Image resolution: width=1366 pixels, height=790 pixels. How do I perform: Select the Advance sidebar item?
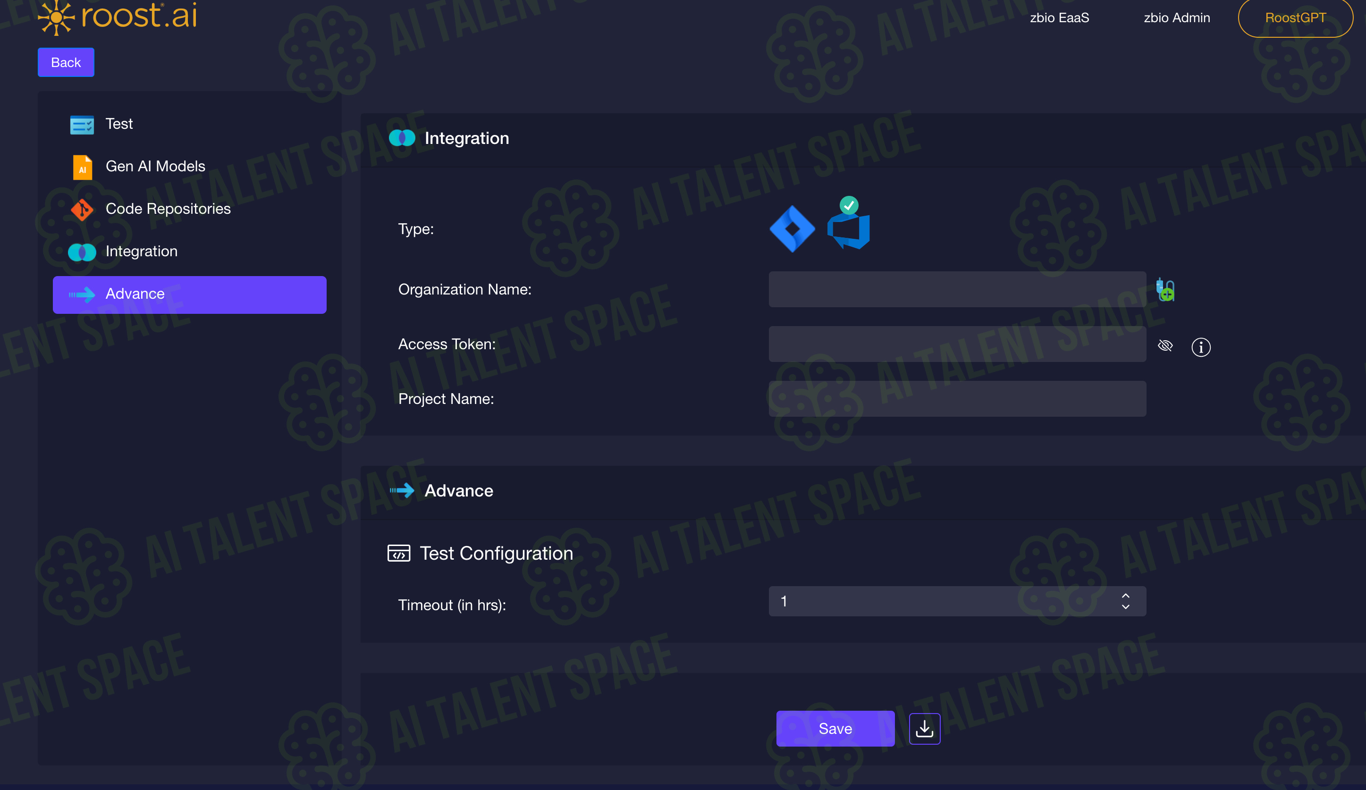[190, 294]
